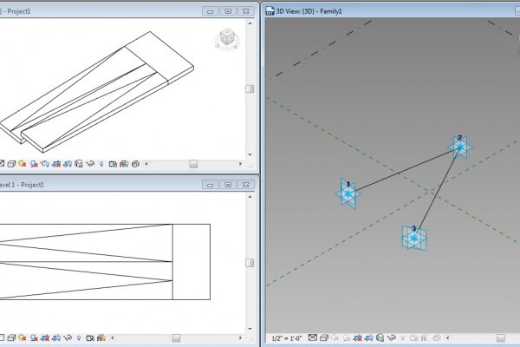Select adaptive point 1 in Family1 view

pos(348,193)
